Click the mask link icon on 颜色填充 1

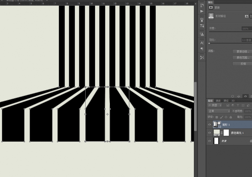pos(222,133)
